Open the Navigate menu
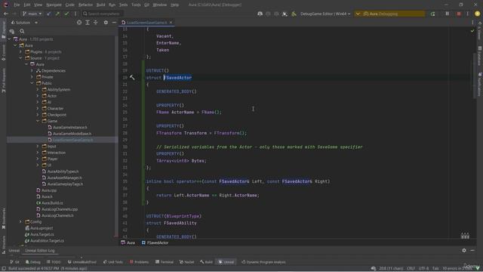 click(x=54, y=5)
